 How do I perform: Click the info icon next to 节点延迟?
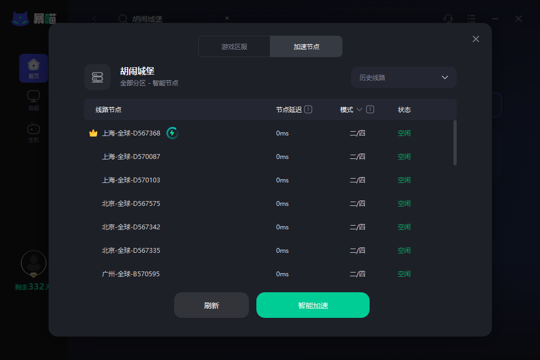308,109
